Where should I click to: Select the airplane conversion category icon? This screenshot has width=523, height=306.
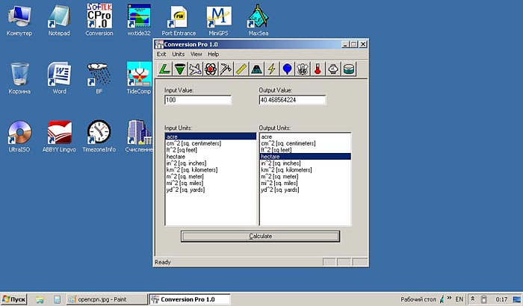(x=196, y=69)
